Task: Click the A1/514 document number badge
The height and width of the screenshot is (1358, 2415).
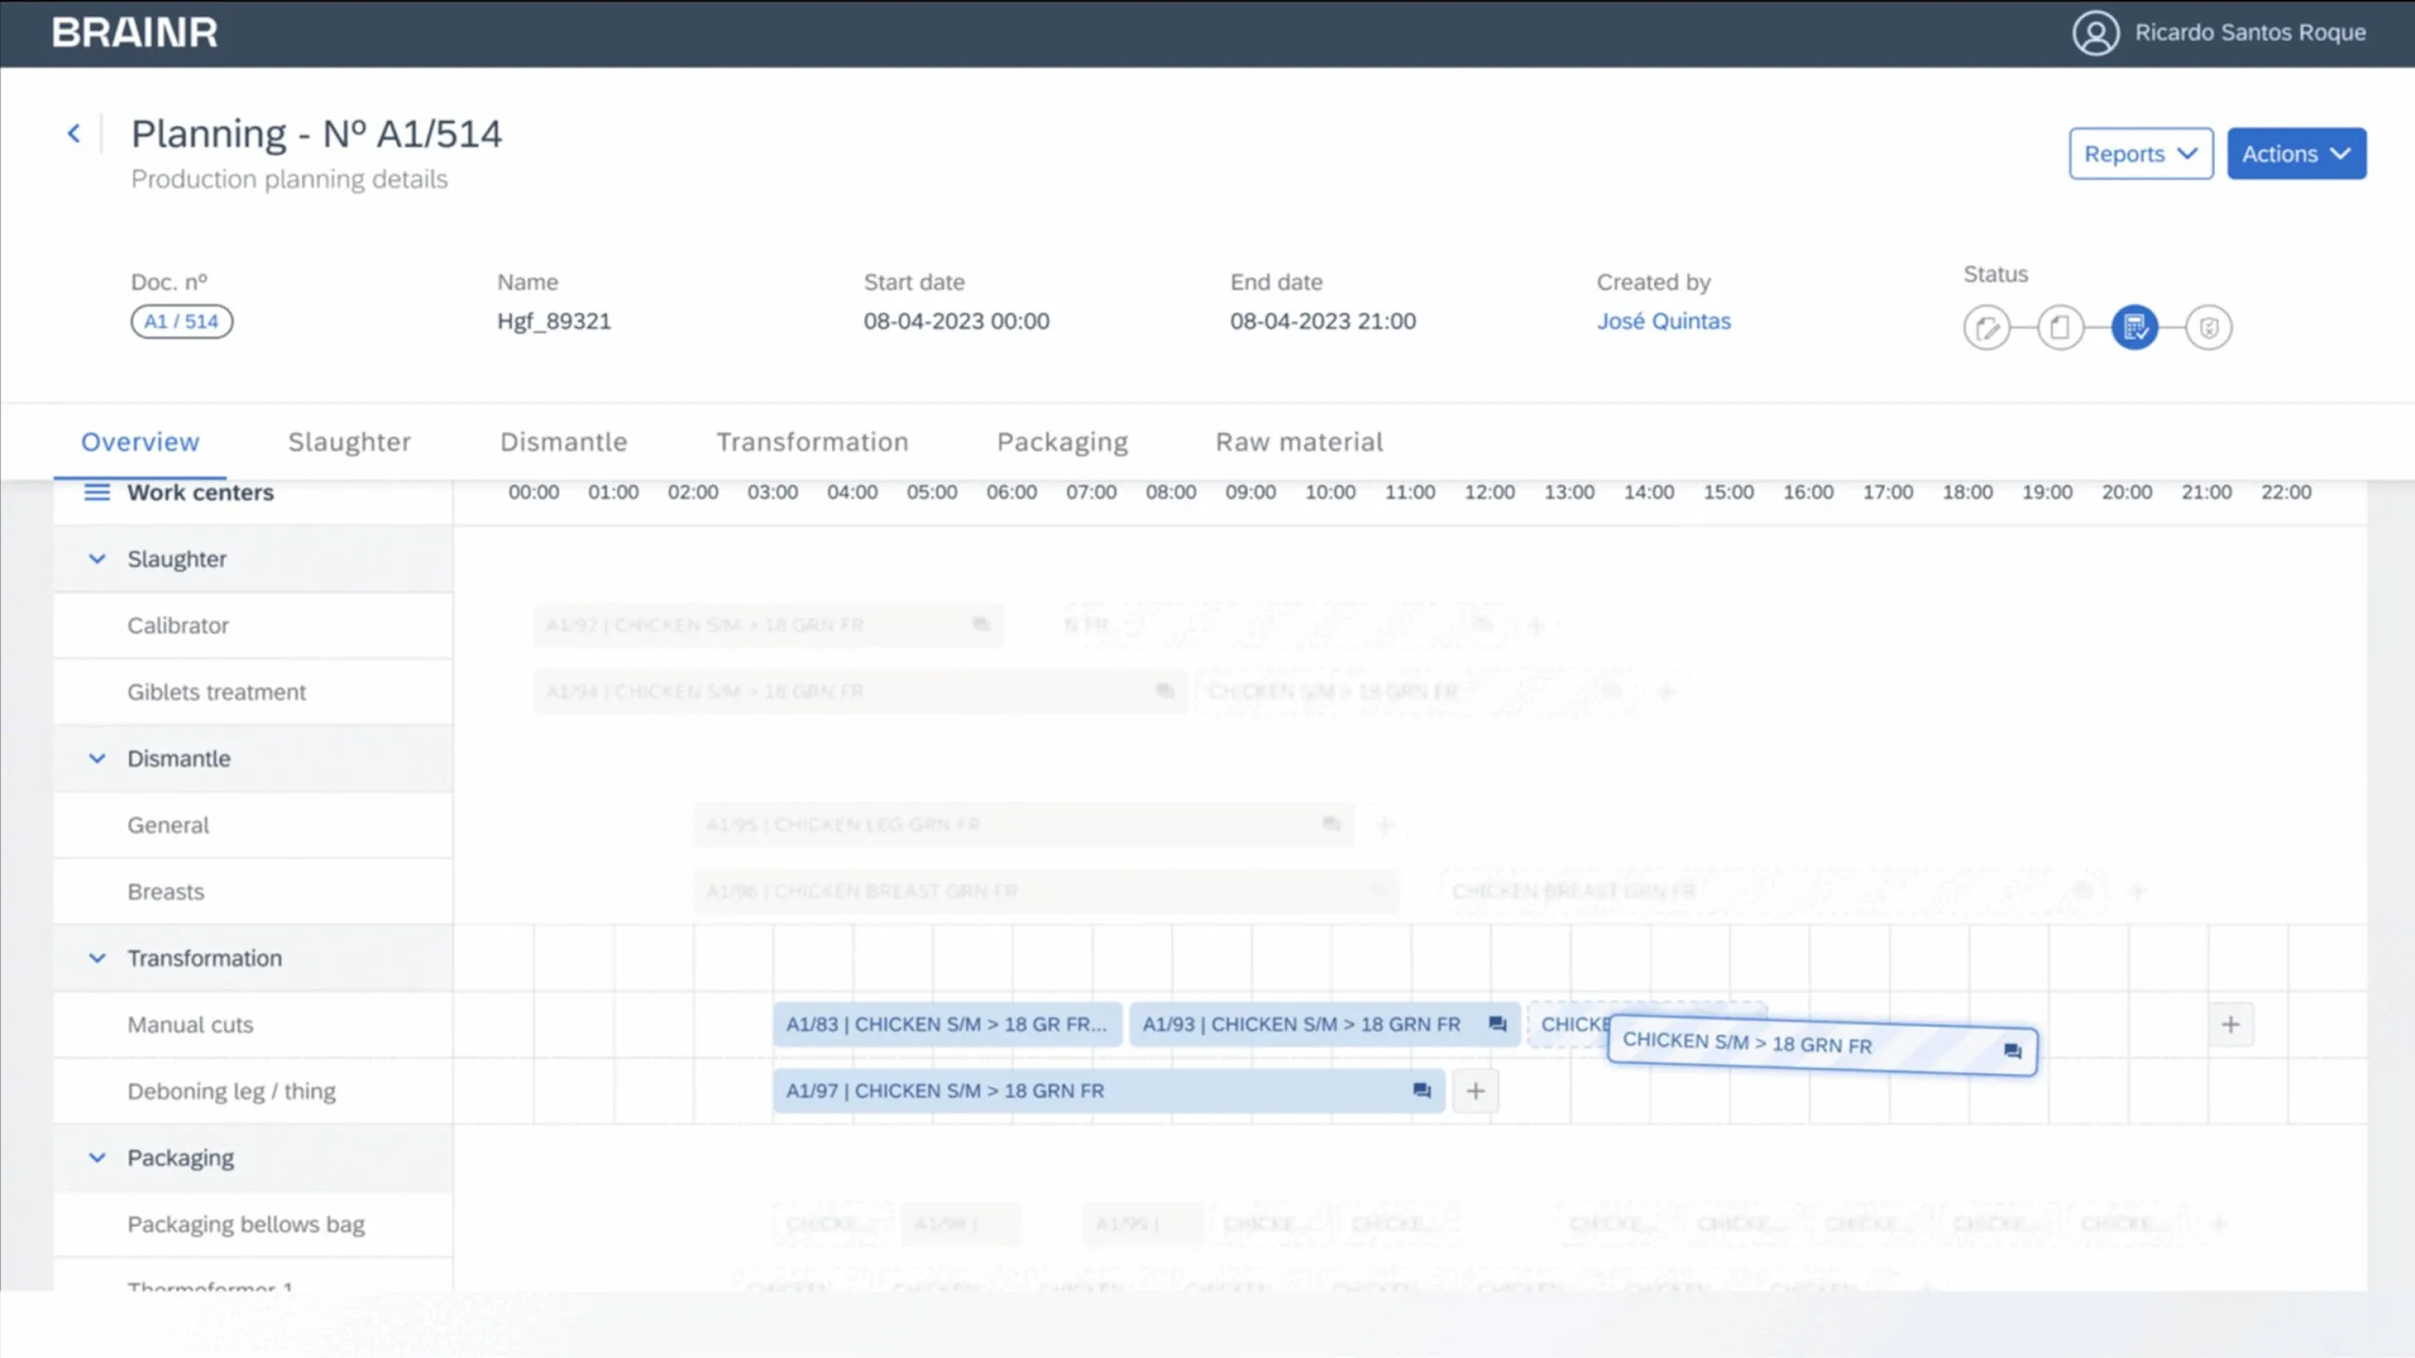Action: [x=181, y=321]
